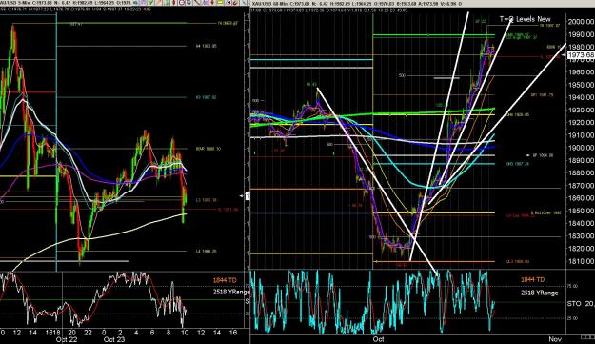
Task: Click the 2000.00 price axis label
Action: [581, 22]
